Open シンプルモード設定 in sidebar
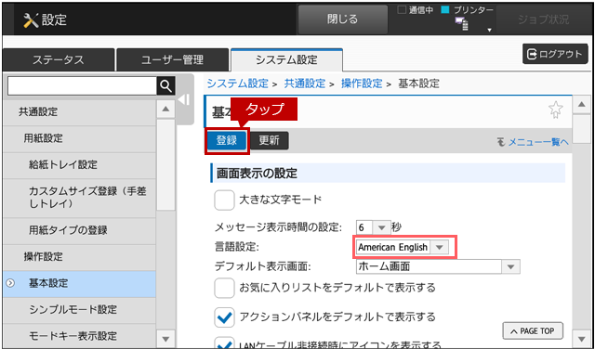Screen dimensions: 595x349 click(79, 310)
